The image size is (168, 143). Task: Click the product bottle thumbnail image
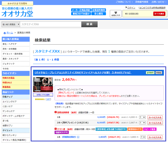click(x=43, y=84)
